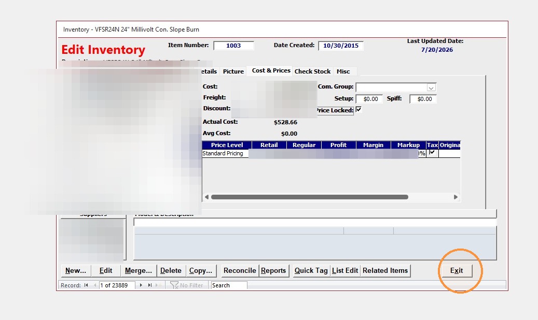The height and width of the screenshot is (320, 538).
Task: Open the Com. Group dropdown
Action: click(x=431, y=88)
